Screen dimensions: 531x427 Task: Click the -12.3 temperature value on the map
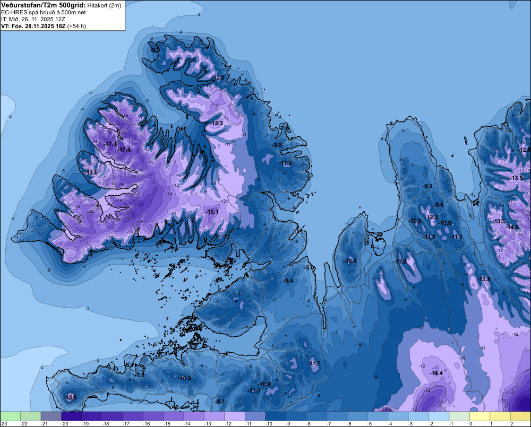(431, 217)
